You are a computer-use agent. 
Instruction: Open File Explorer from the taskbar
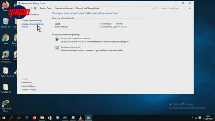(x=42, y=118)
